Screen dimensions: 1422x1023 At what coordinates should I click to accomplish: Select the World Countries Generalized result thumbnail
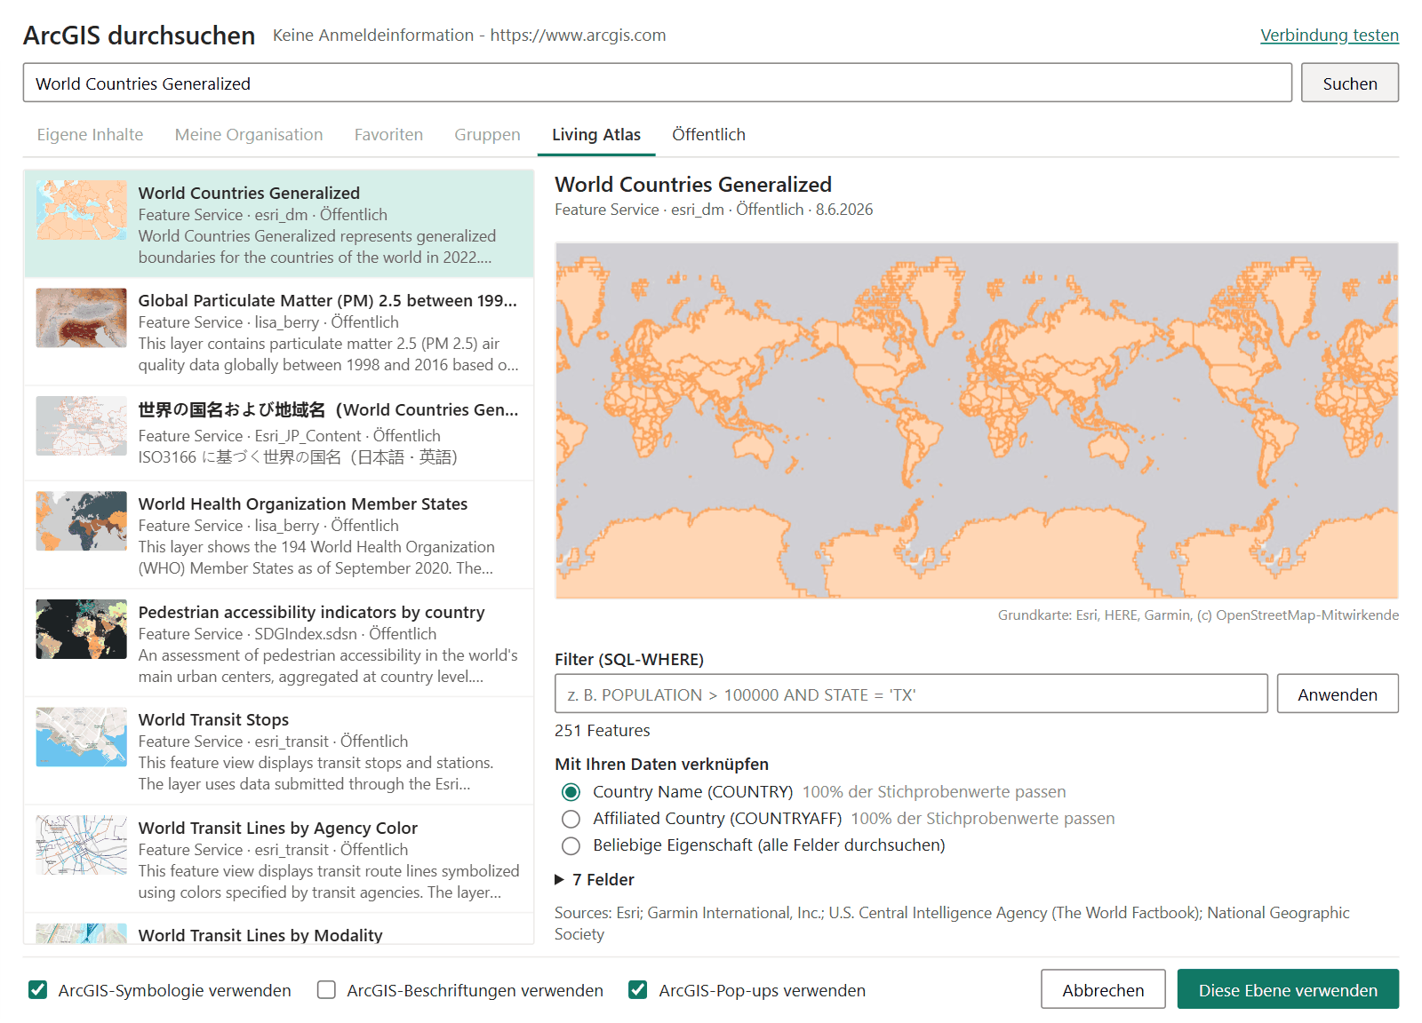pos(82,210)
